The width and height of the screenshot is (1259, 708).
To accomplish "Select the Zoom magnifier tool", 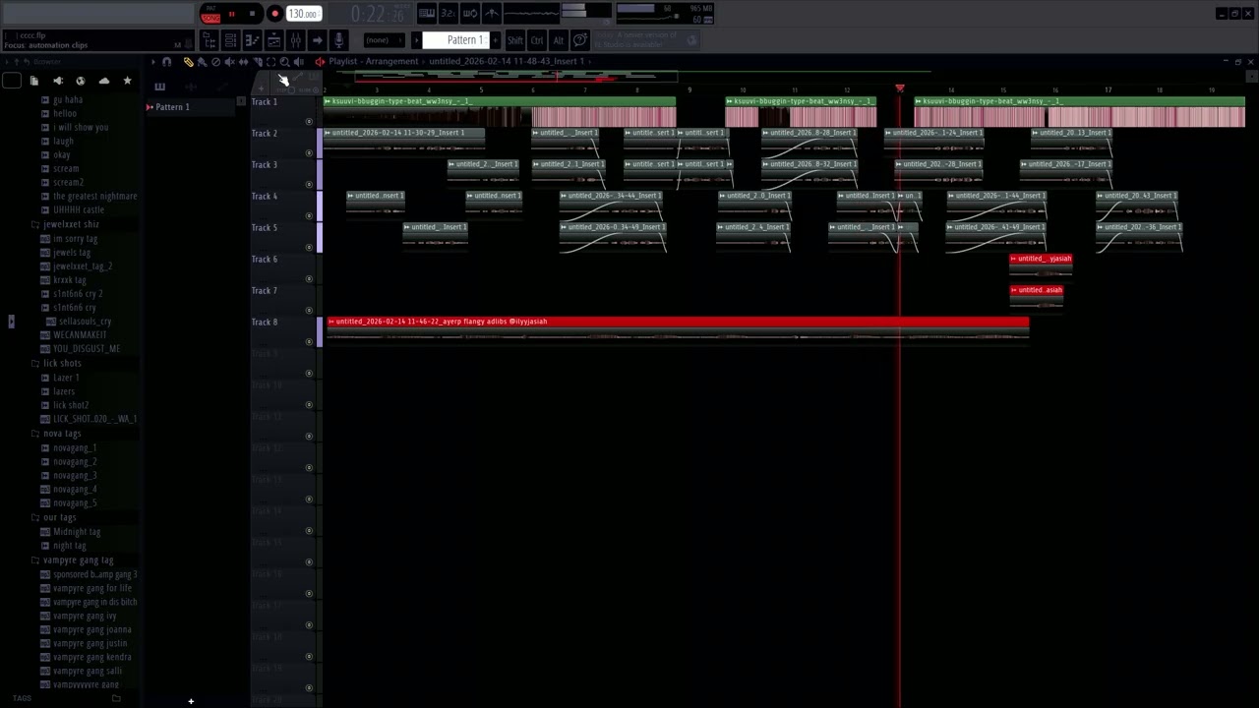I will (x=284, y=62).
